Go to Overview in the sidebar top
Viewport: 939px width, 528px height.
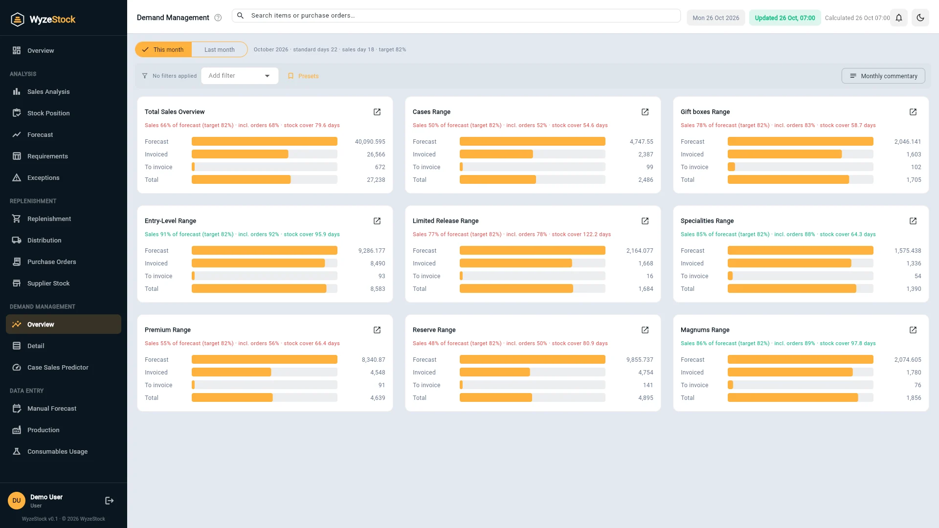coord(64,50)
